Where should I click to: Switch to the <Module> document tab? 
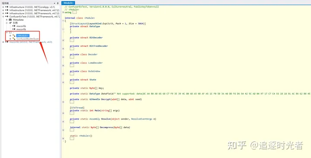[x=68, y=3]
